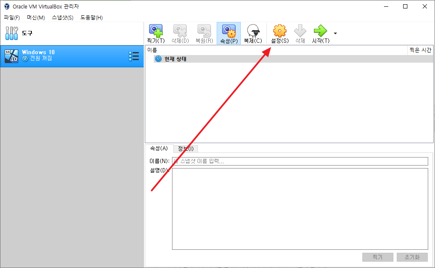Open the Machine (머신) menu
Viewport: 435px width, 268px height.
click(x=36, y=18)
